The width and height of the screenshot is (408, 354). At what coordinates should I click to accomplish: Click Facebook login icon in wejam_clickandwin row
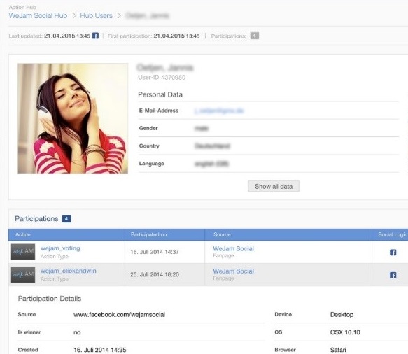pyautogui.click(x=393, y=275)
